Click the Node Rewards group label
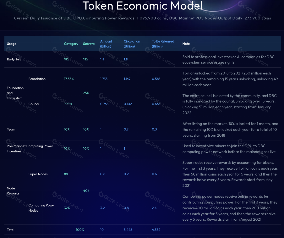This screenshot has width=284, height=238. 13,191
